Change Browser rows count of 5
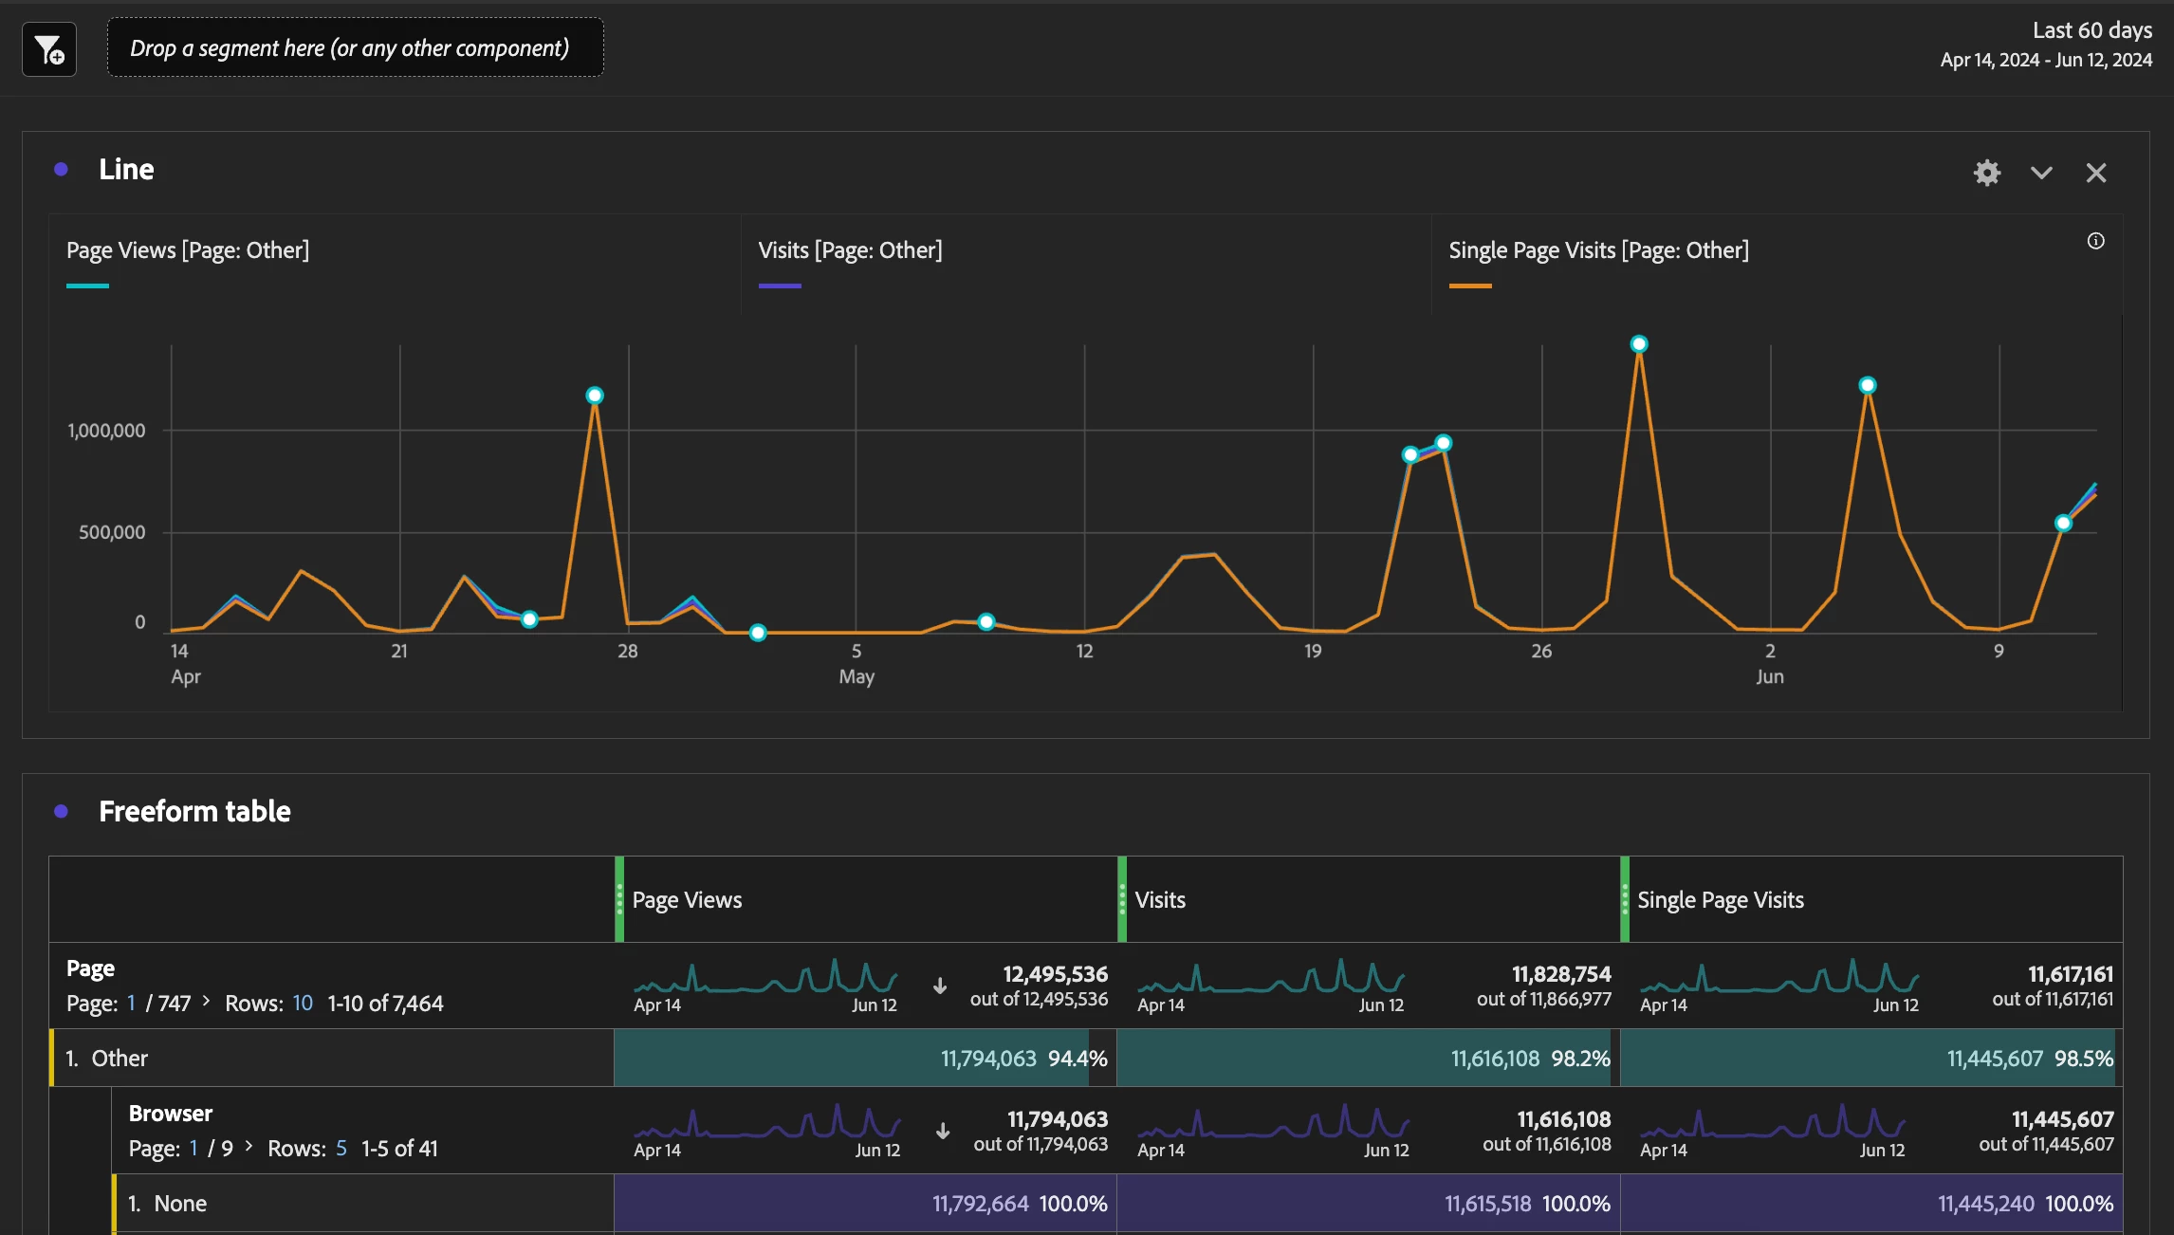The image size is (2174, 1235). (341, 1149)
